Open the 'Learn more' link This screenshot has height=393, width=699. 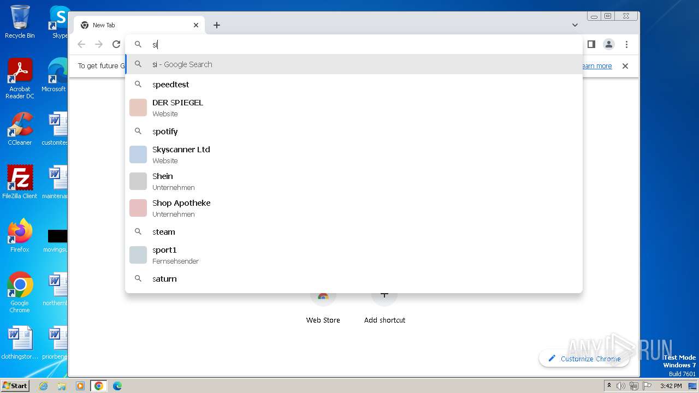click(597, 66)
